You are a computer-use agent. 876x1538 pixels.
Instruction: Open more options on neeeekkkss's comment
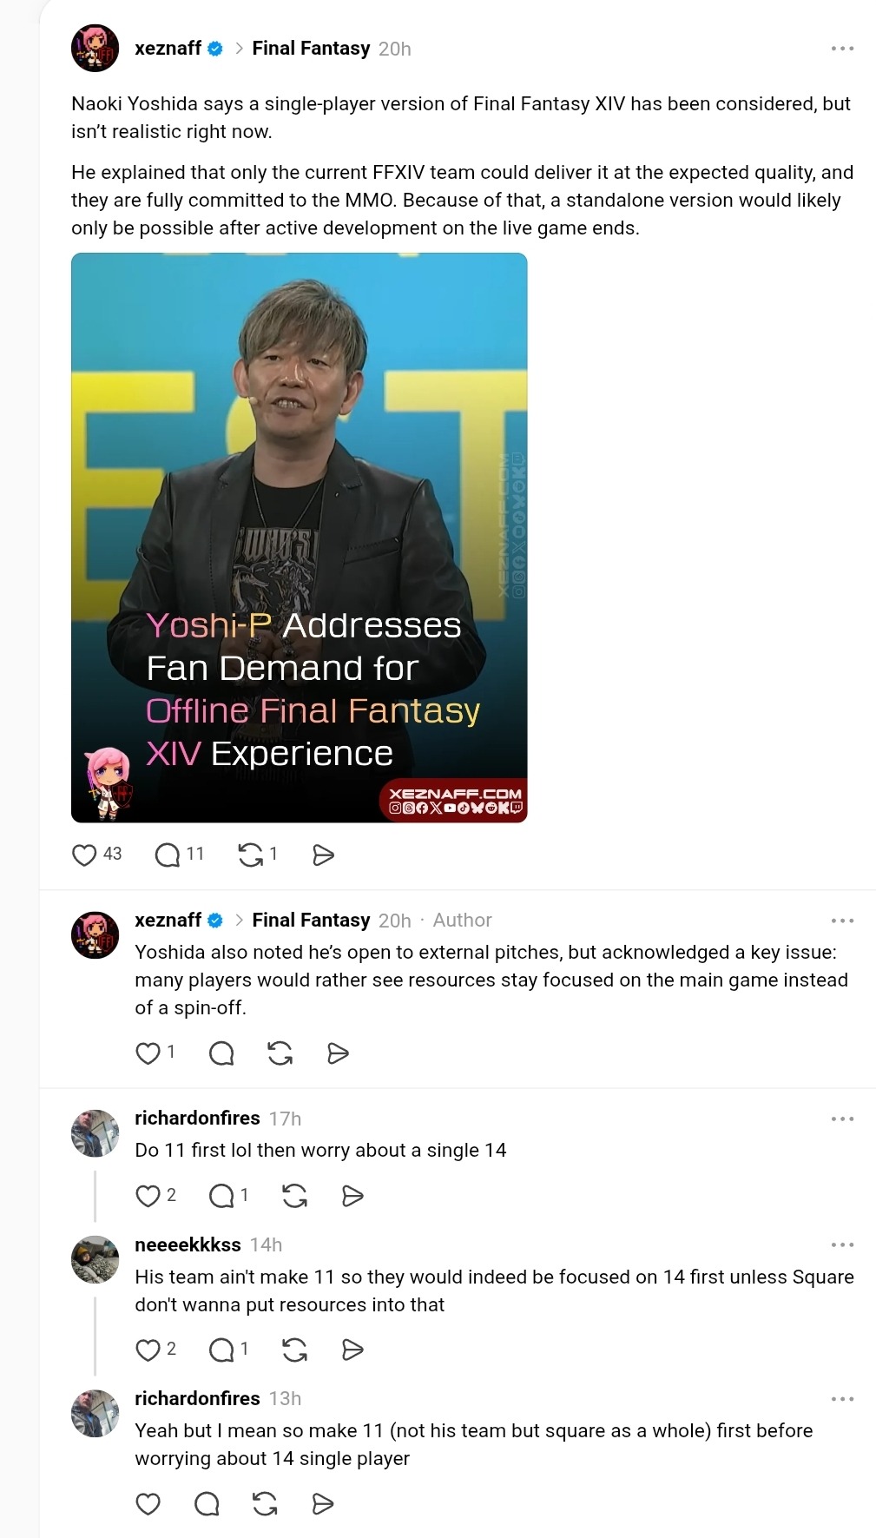(842, 1244)
